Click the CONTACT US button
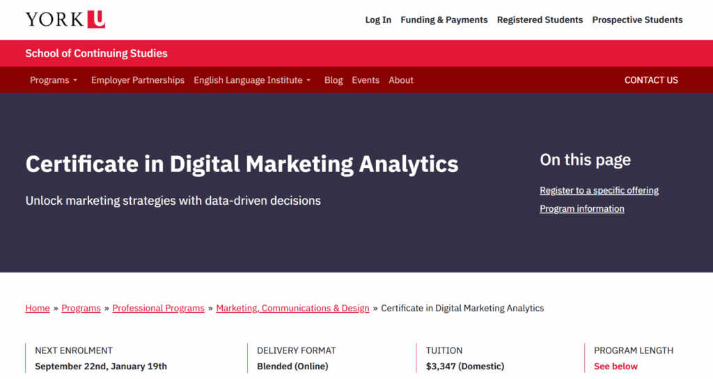Image resolution: width=713 pixels, height=379 pixels. [x=651, y=80]
